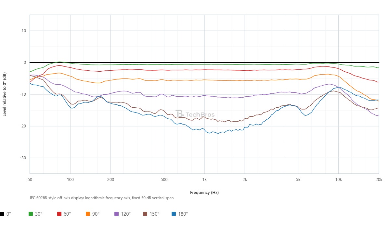Viewport: 390px width, 227px height.
Task: Click the 50 frequency axis label
Action: tap(30, 179)
